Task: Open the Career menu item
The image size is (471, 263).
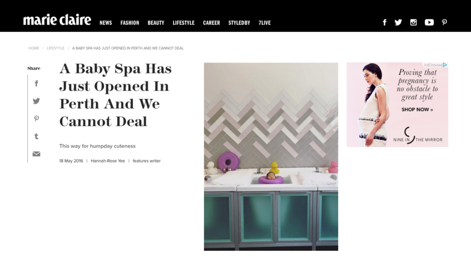Action: (x=211, y=23)
